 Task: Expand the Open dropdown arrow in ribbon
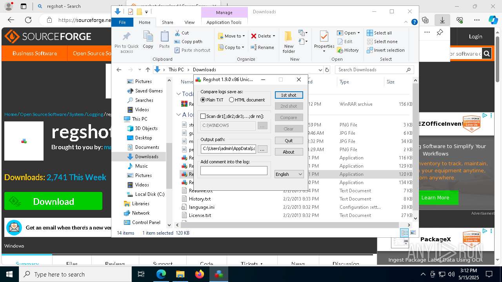[358, 33]
